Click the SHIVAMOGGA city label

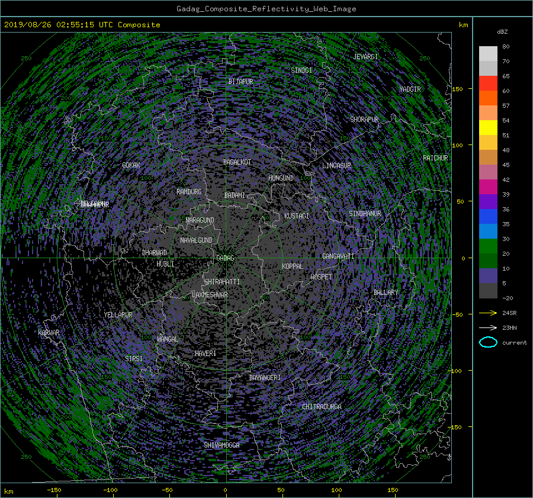point(221,445)
